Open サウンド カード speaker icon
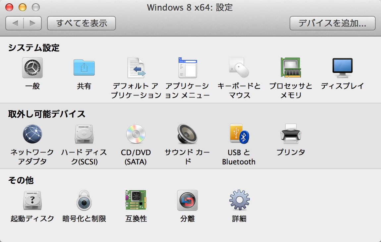381x242 pixels. point(187,134)
